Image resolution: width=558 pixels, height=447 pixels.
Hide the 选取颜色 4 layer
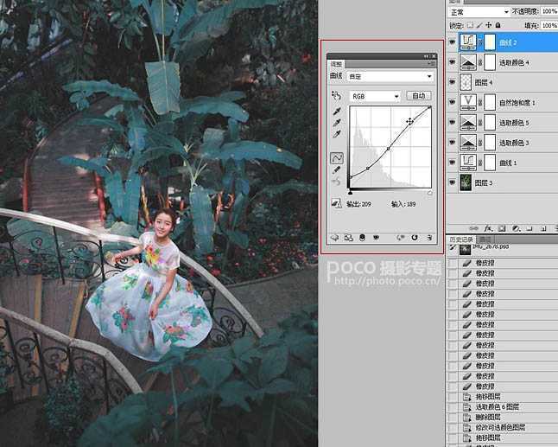[452, 62]
